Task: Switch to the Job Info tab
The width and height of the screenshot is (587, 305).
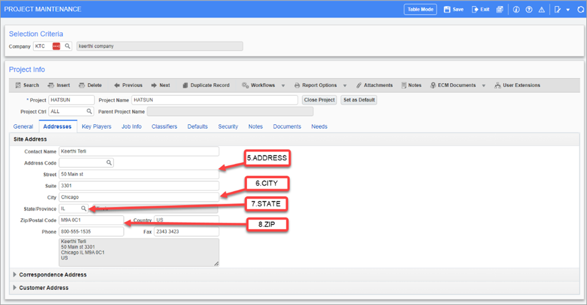Action: point(131,126)
